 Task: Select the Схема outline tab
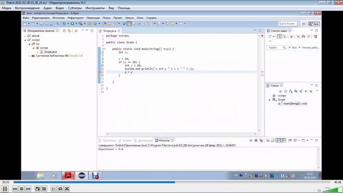point(275,86)
